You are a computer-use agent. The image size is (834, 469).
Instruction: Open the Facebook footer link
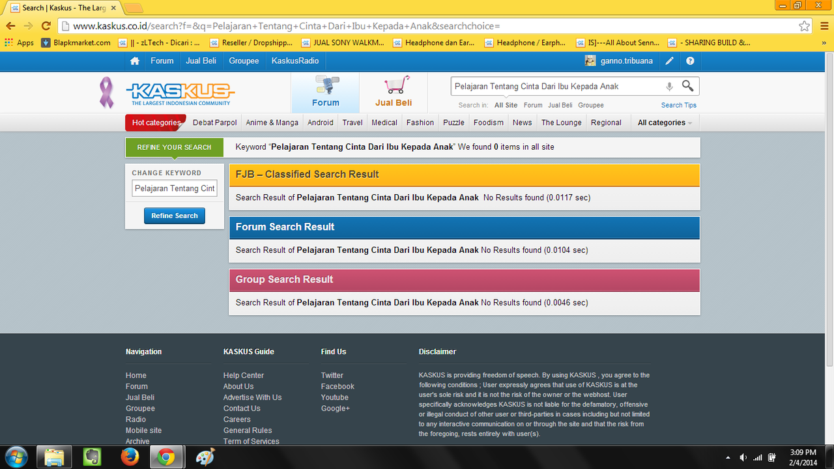click(x=338, y=386)
